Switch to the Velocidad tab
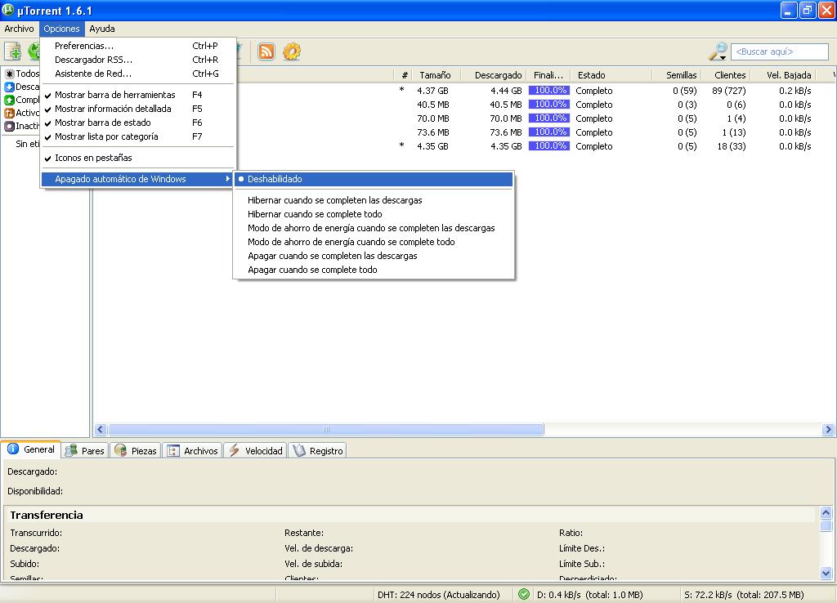The height and width of the screenshot is (603, 837). pyautogui.click(x=256, y=450)
